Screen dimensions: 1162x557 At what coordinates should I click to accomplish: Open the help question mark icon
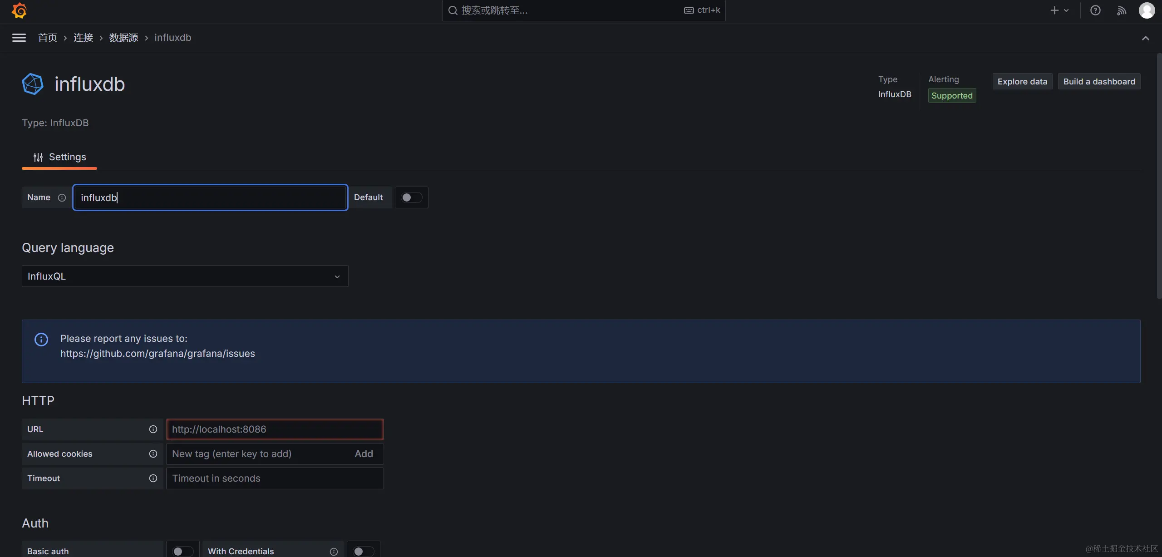tap(1095, 10)
